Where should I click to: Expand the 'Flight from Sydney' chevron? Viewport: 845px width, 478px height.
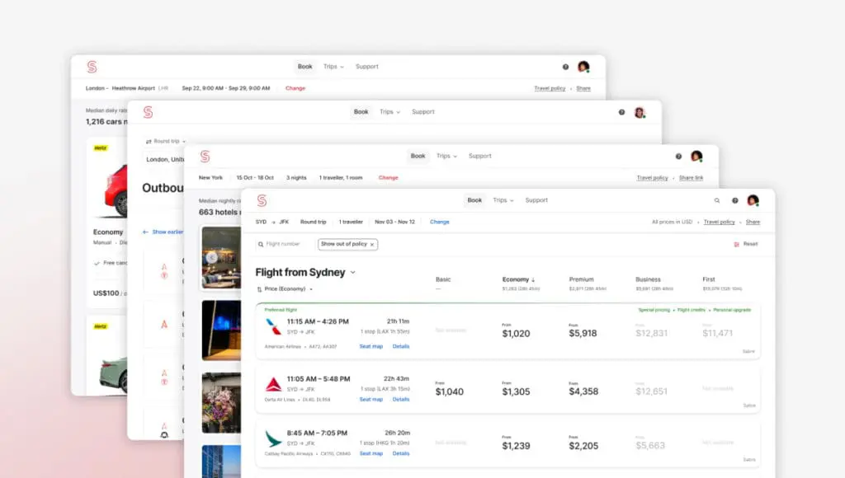[353, 272]
